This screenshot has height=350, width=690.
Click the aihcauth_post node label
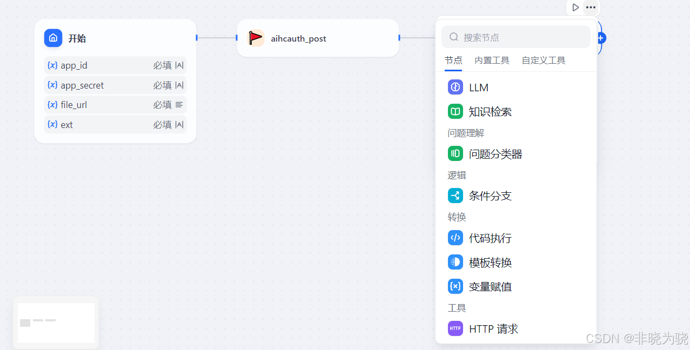(x=298, y=38)
